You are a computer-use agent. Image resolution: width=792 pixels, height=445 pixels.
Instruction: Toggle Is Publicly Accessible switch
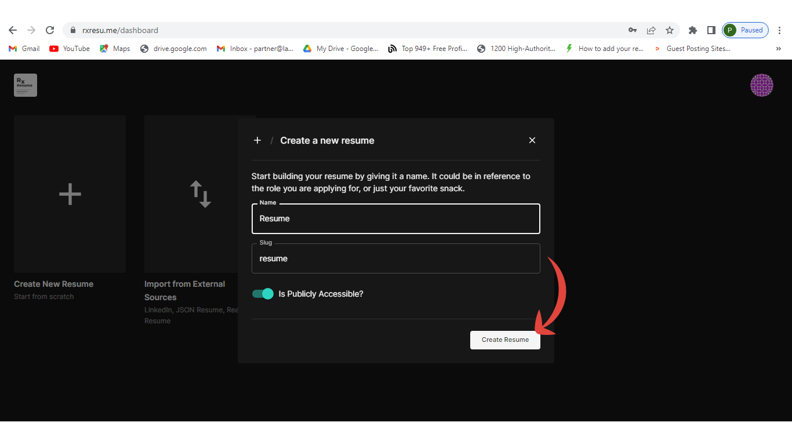tap(263, 294)
